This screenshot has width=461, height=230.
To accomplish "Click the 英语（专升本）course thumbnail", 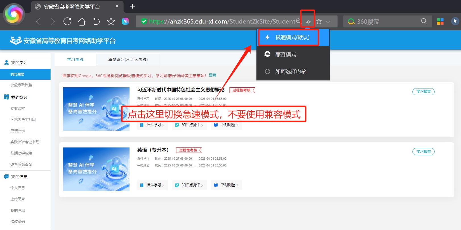I will coord(96,169).
